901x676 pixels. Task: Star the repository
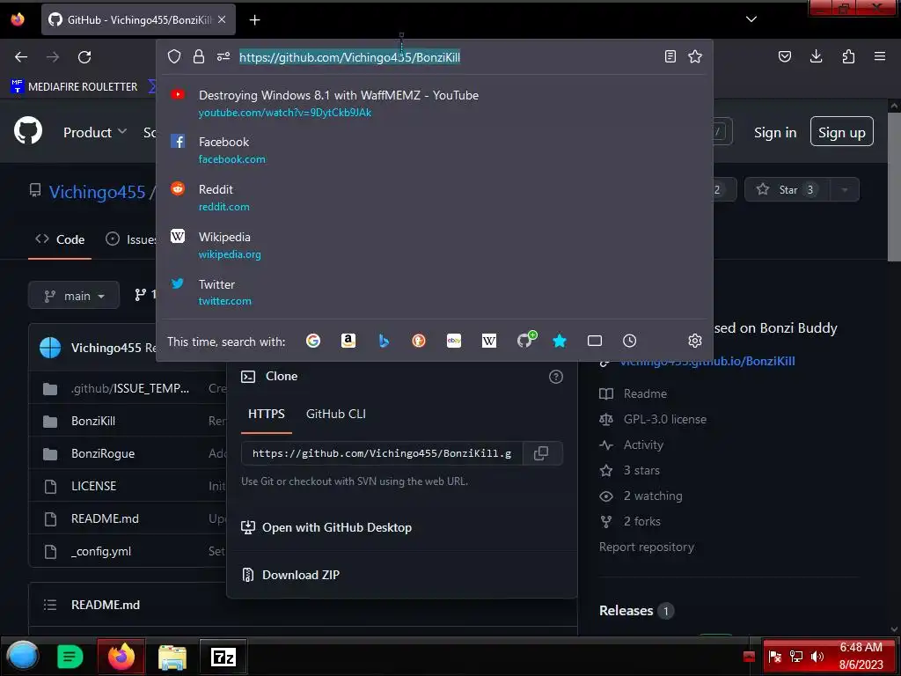coord(787,189)
